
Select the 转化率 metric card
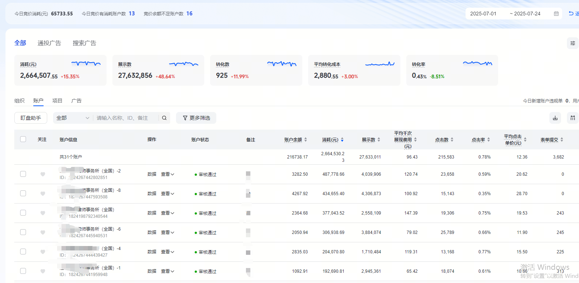point(452,70)
